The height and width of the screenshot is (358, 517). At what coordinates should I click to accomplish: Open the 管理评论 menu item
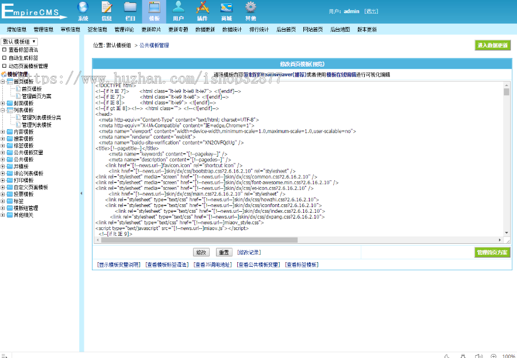124,29
